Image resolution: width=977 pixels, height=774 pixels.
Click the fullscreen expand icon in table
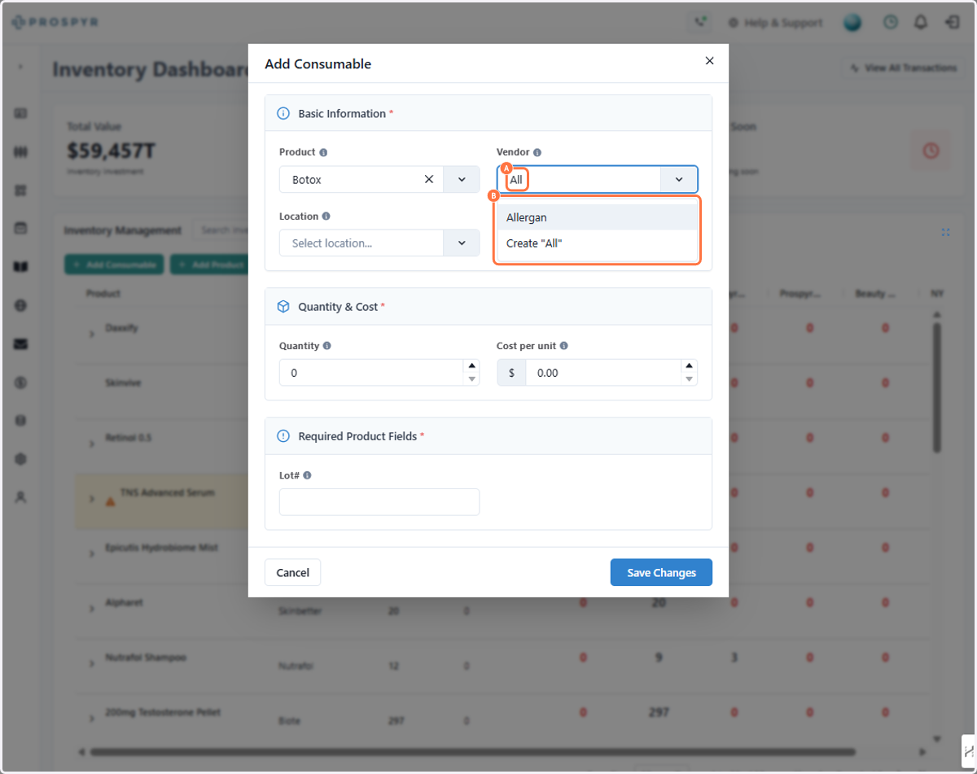tap(945, 232)
